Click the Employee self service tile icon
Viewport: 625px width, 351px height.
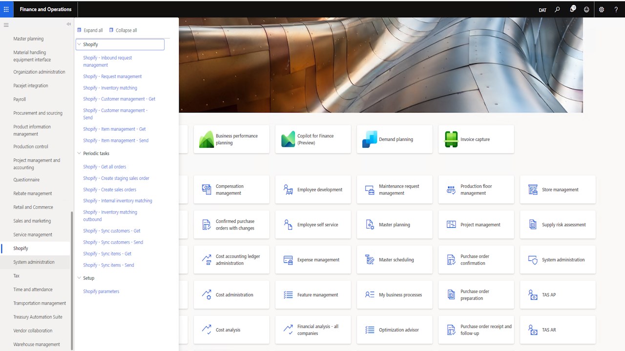point(288,225)
